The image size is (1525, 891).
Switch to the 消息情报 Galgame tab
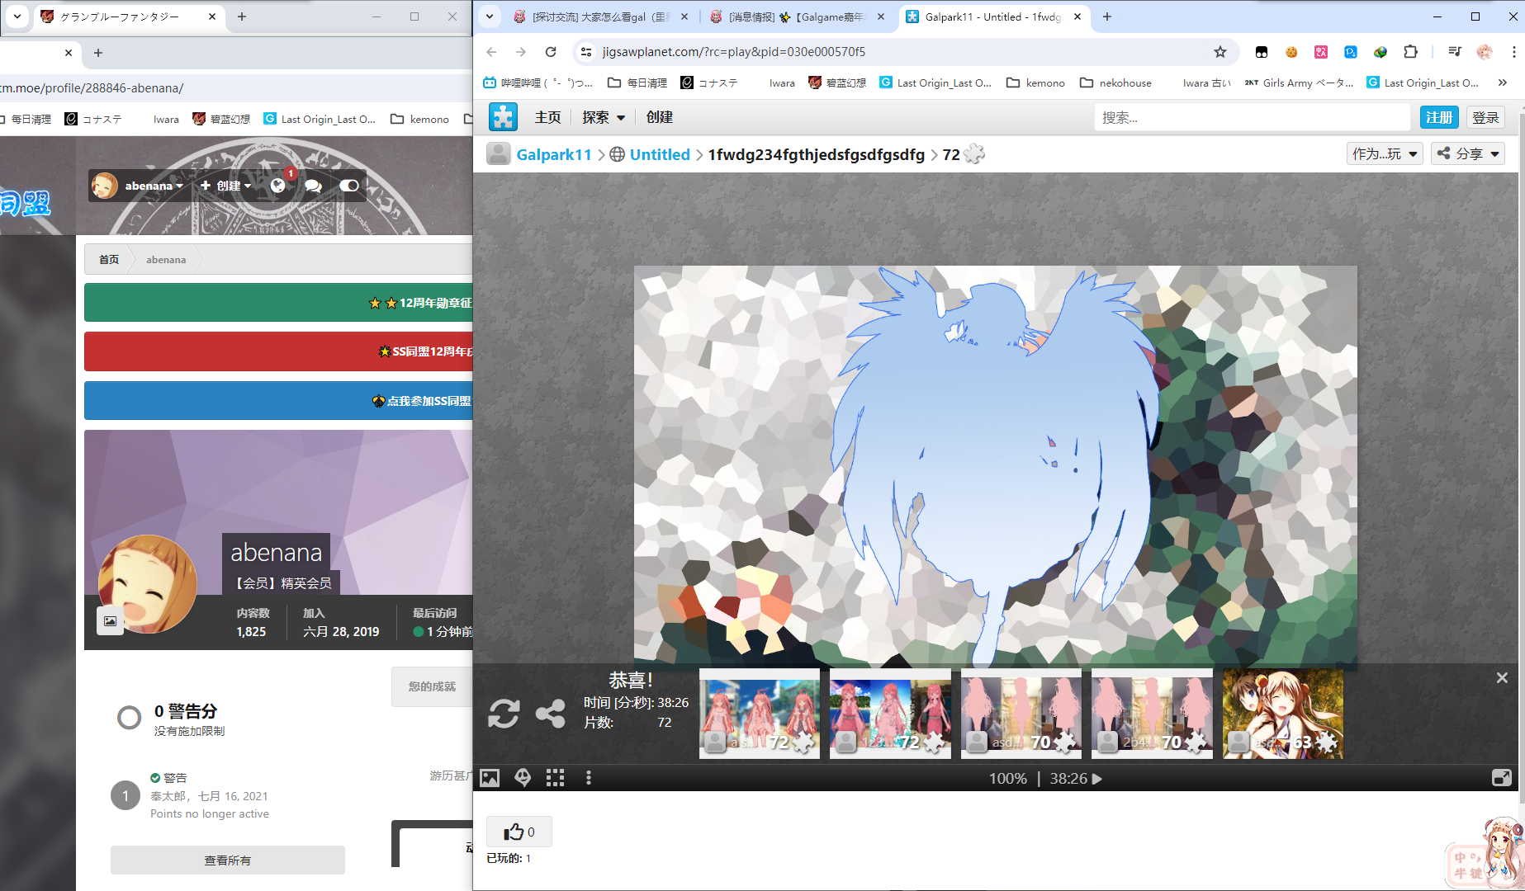798,16
